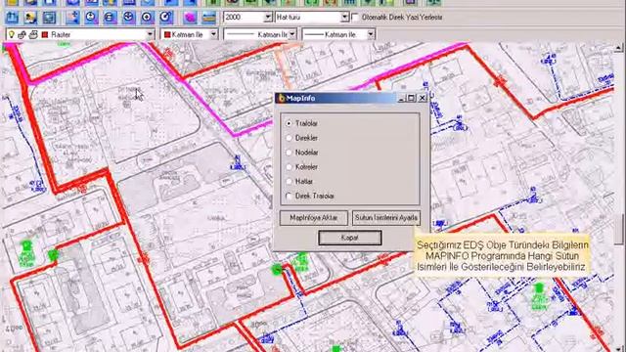
Task: Click the red color square beside Raster
Action: [45, 35]
